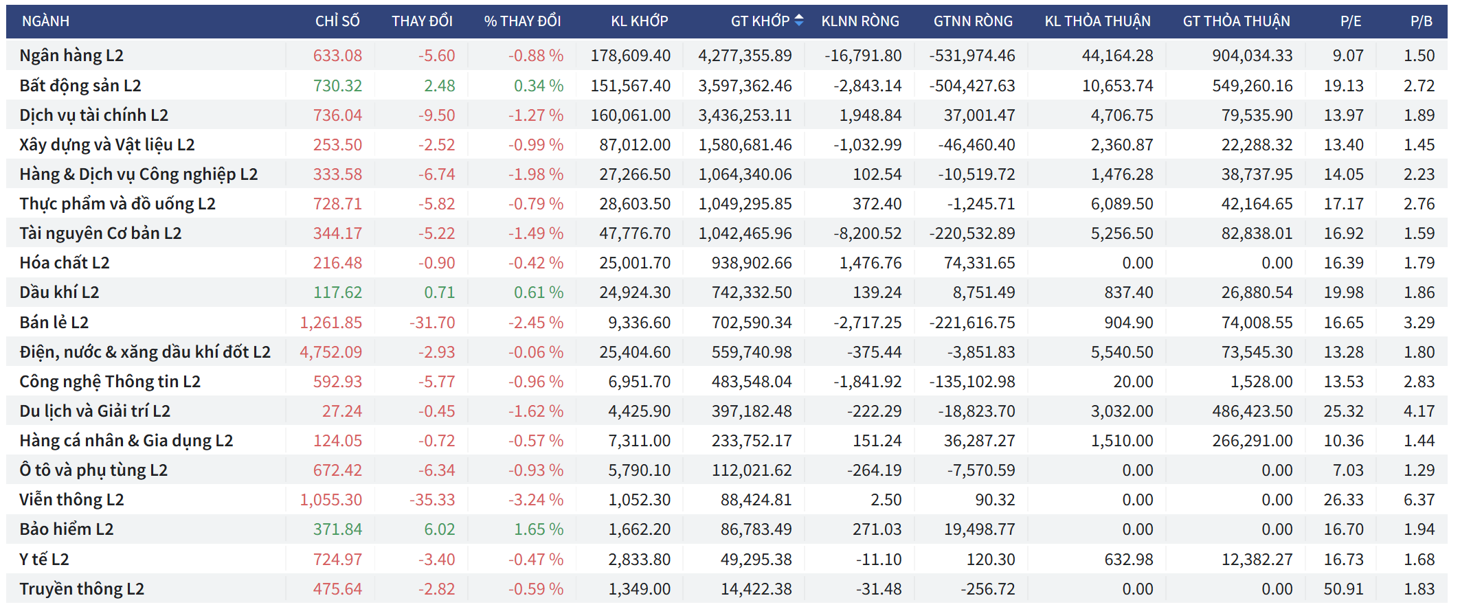Click the KL KHỚP column header
This screenshot has height=609, width=1460.
(x=639, y=21)
